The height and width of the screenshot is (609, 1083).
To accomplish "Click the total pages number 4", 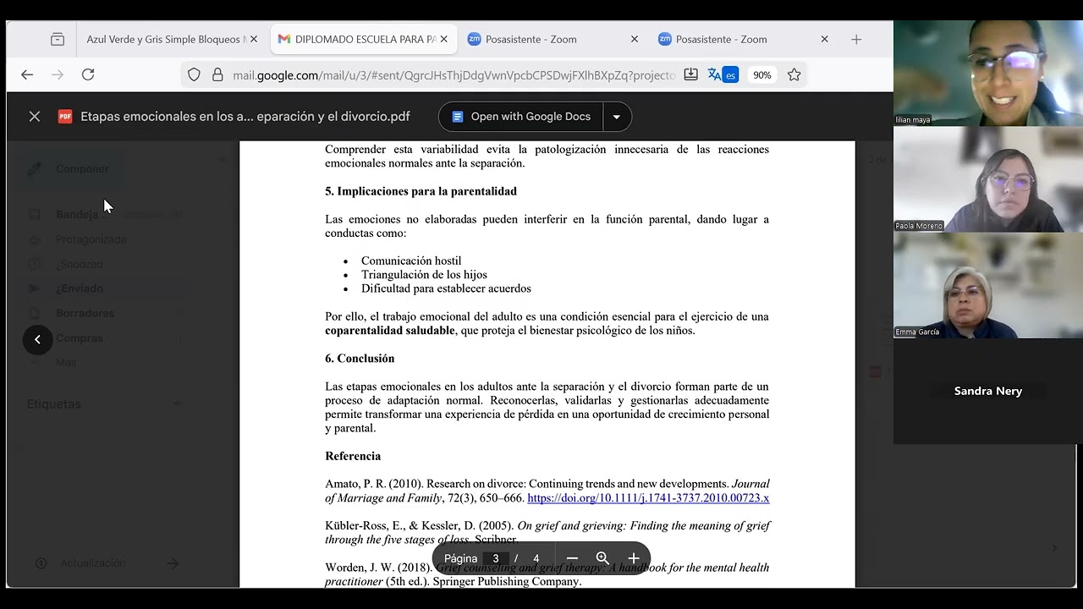I will pos(536,558).
